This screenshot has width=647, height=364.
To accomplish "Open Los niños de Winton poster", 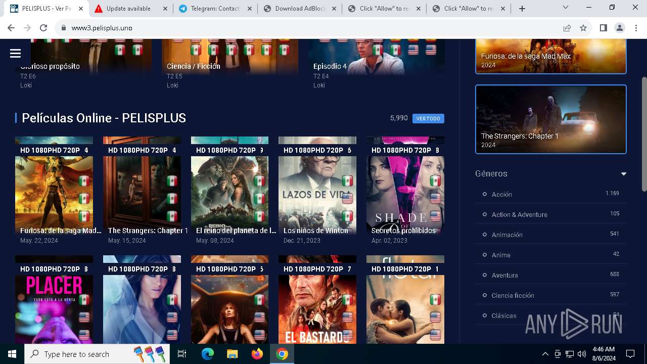I will point(317,186).
